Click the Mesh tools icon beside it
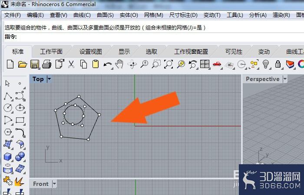This screenshot has height=195, width=304. [x=20, y=169]
